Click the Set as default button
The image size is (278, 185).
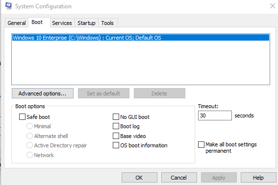[103, 93]
